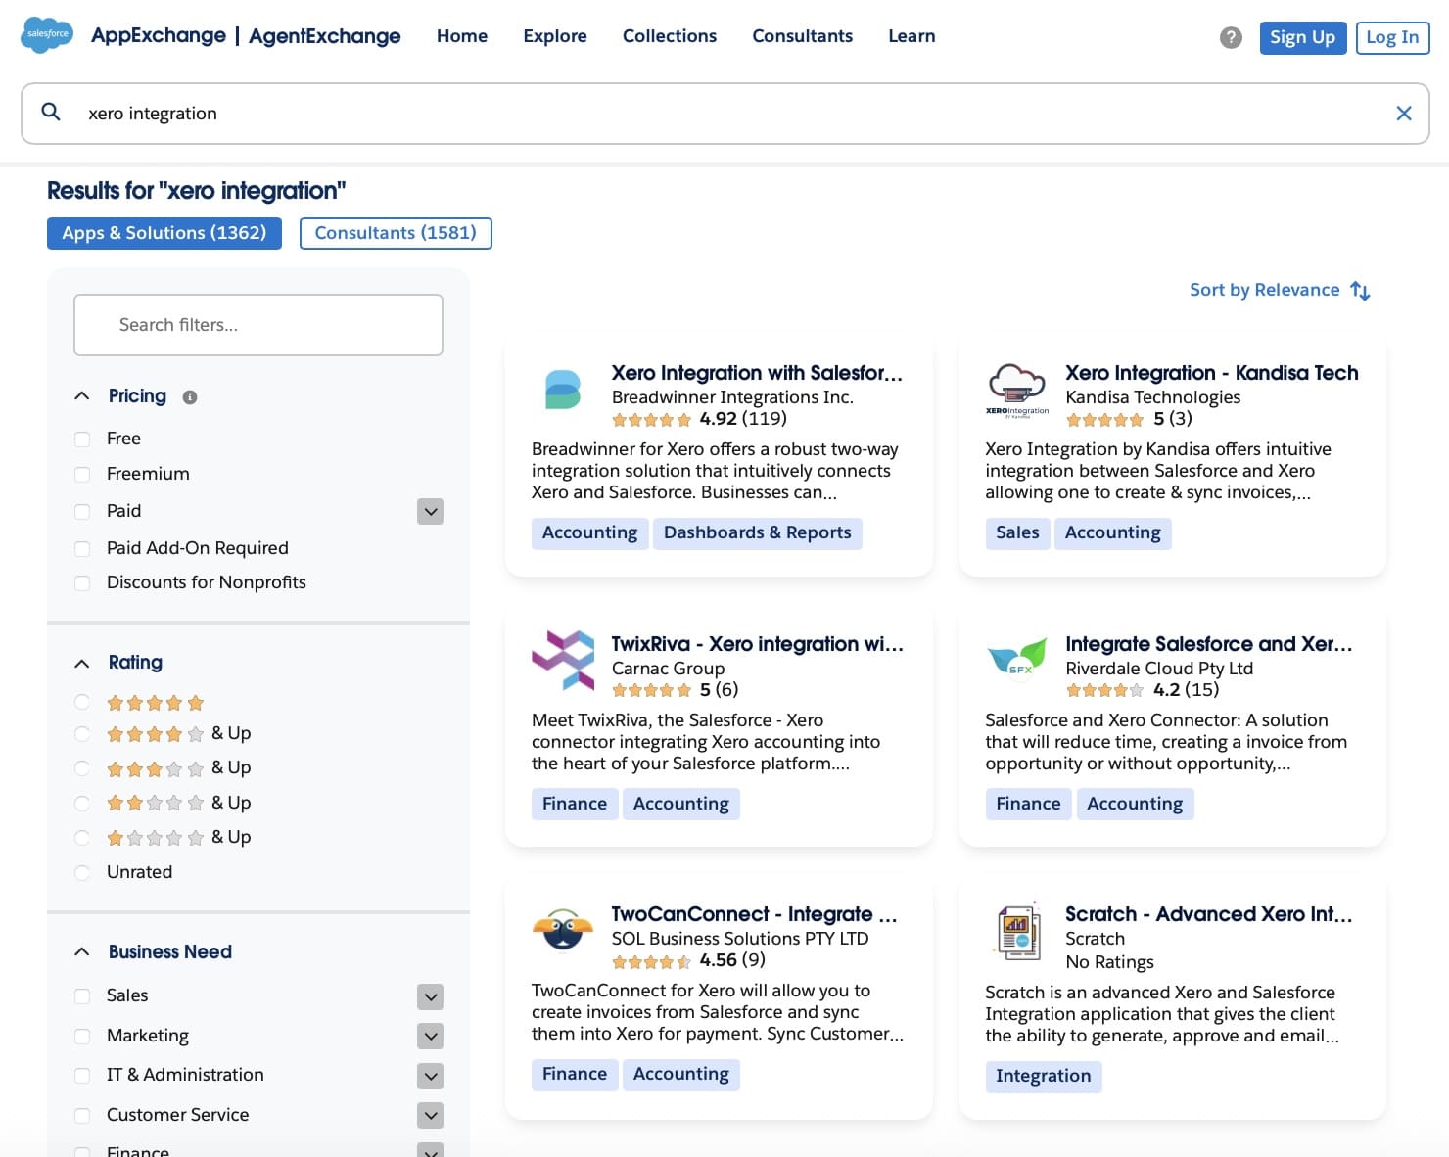Click the Log In button

(x=1392, y=37)
